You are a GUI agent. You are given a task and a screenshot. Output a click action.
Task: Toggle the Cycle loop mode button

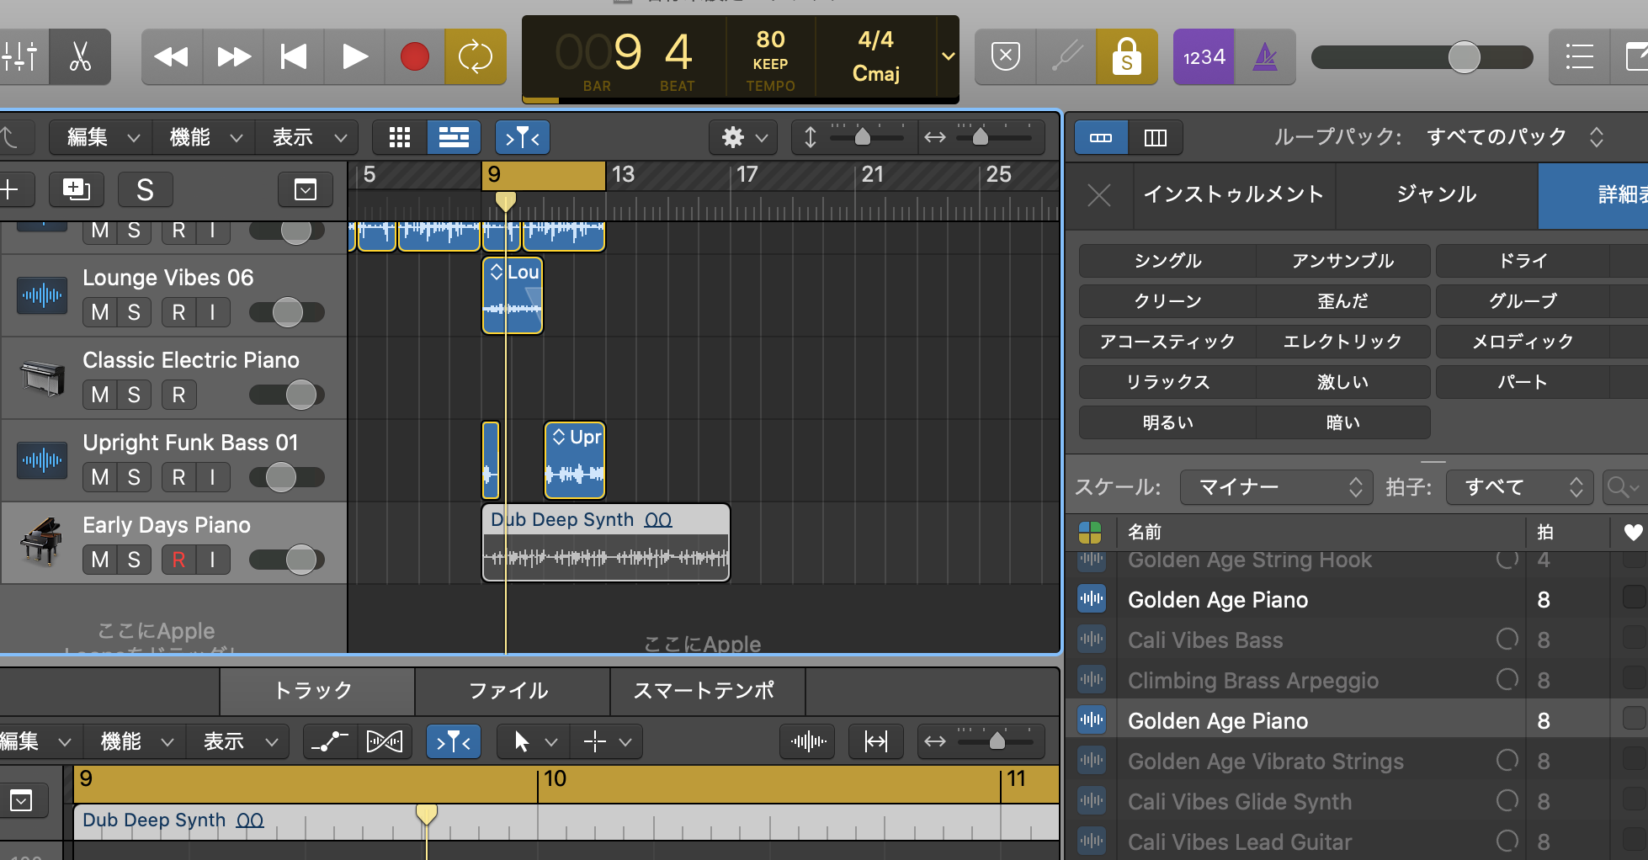pos(475,57)
